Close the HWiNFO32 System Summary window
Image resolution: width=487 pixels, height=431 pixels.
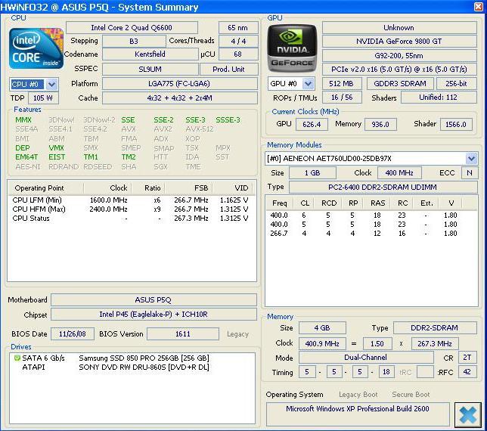pyautogui.click(x=479, y=6)
